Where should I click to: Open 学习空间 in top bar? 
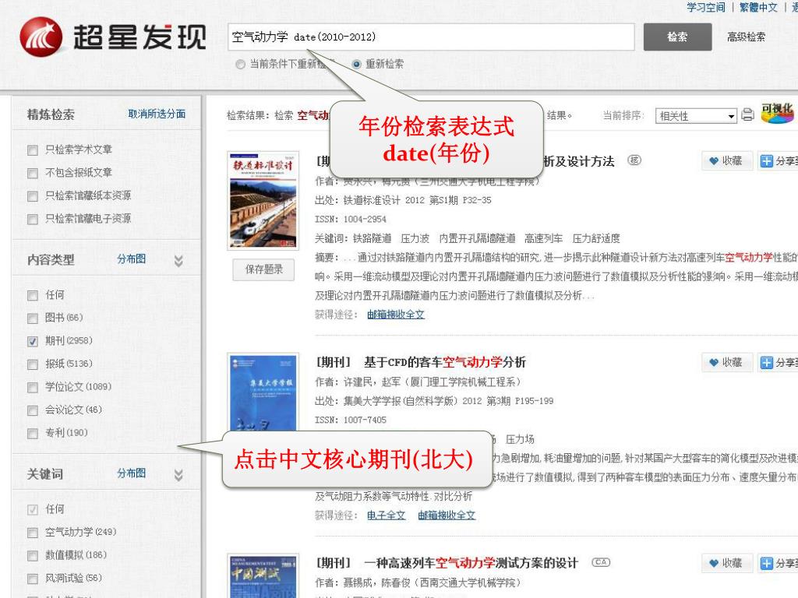(706, 7)
